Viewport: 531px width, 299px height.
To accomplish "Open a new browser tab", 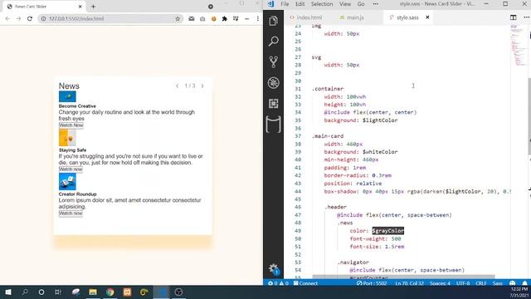I will pyautogui.click(x=93, y=7).
